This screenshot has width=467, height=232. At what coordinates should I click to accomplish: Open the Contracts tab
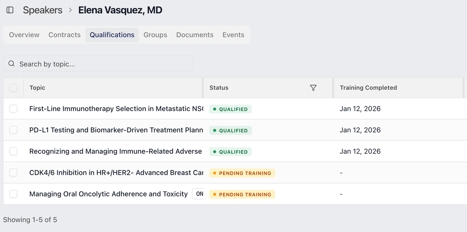pyautogui.click(x=65, y=35)
